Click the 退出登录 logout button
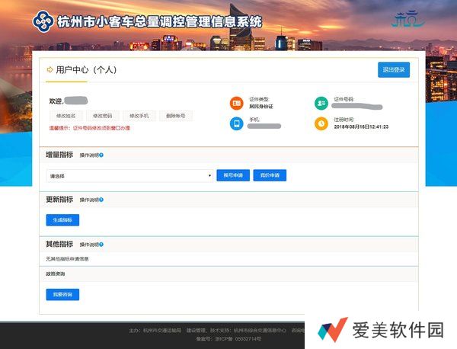The width and height of the screenshot is (457, 349). tap(394, 70)
